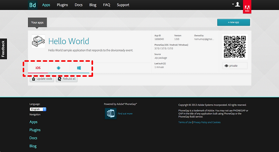Click the Last built 1 minute value
Image resolution: width=279 pixels, height=152 pixels.
pos(159,67)
